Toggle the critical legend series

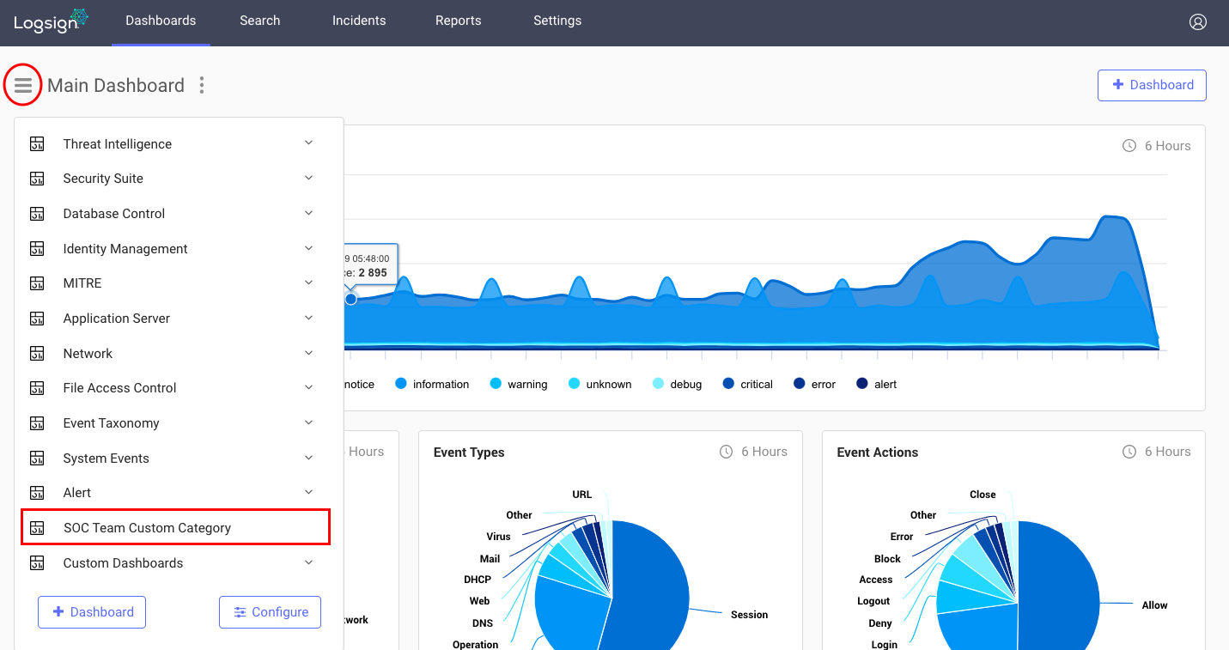click(x=747, y=384)
